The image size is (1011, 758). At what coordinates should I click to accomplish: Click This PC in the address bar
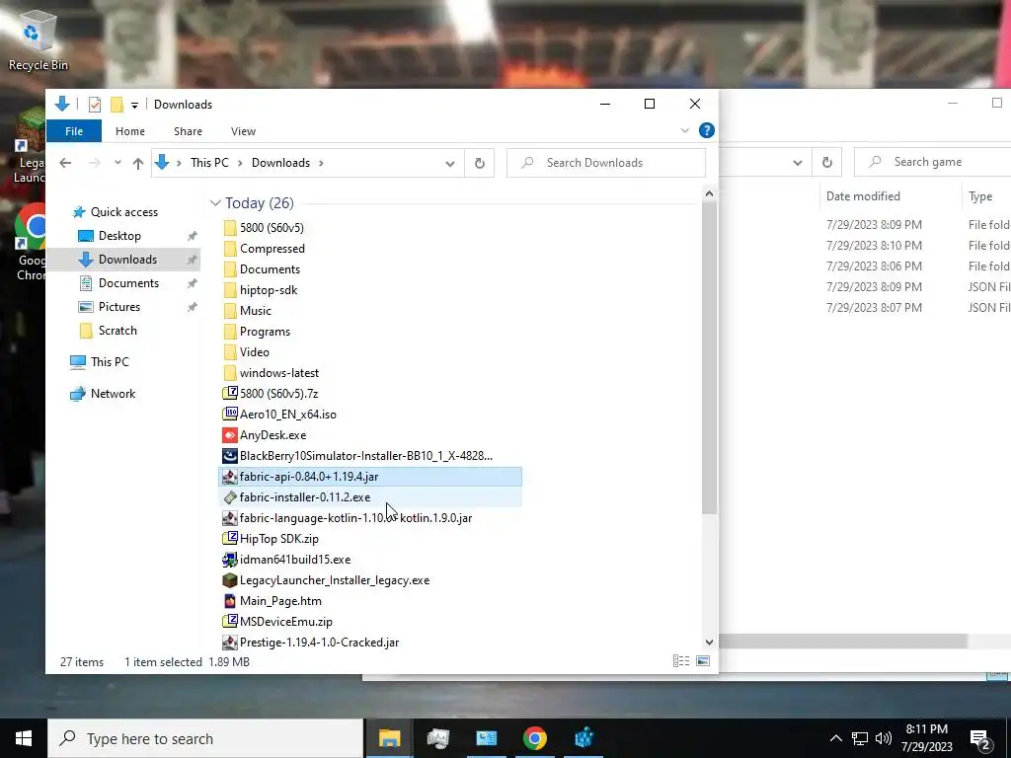[209, 163]
